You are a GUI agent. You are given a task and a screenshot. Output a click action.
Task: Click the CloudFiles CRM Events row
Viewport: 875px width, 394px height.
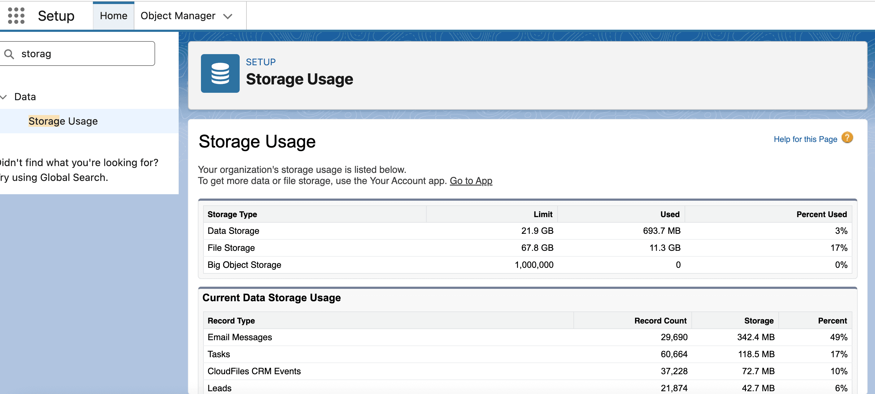(254, 371)
